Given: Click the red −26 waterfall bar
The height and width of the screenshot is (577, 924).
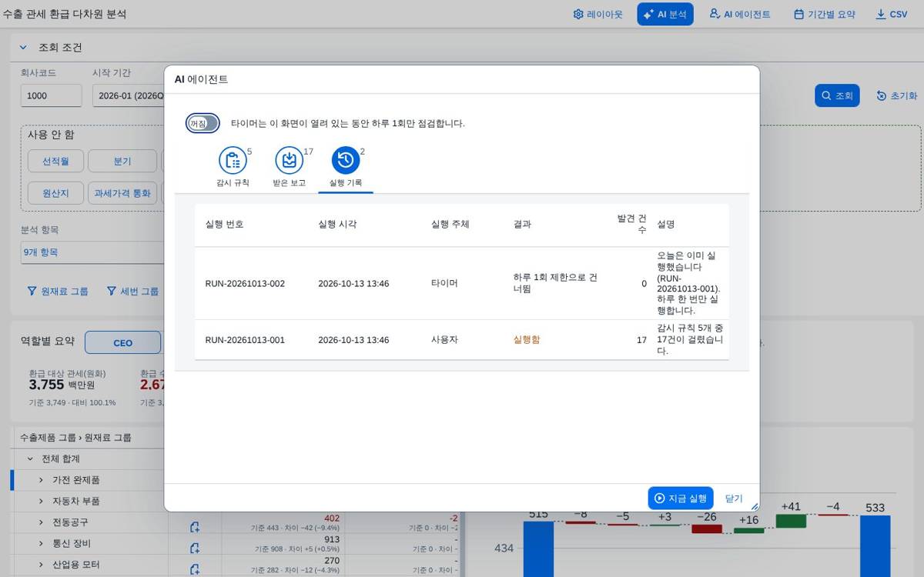Looking at the screenshot, I should click(707, 529).
